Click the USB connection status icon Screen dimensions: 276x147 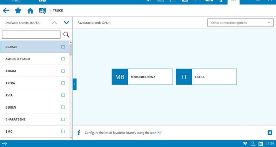5,144
